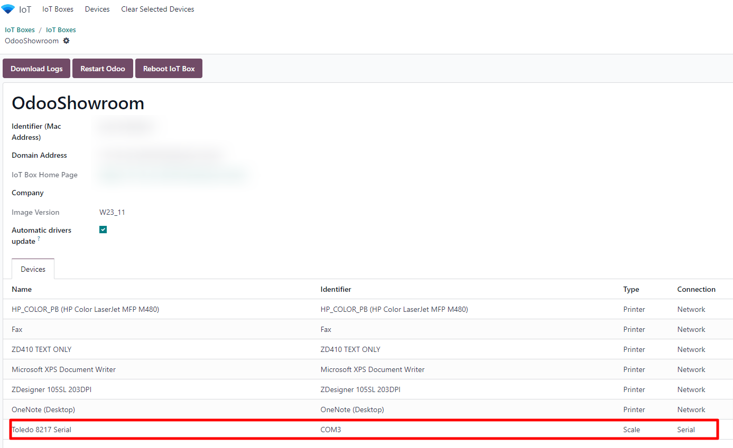The image size is (733, 448).
Task: Open the Devices menu item
Action: coord(97,9)
